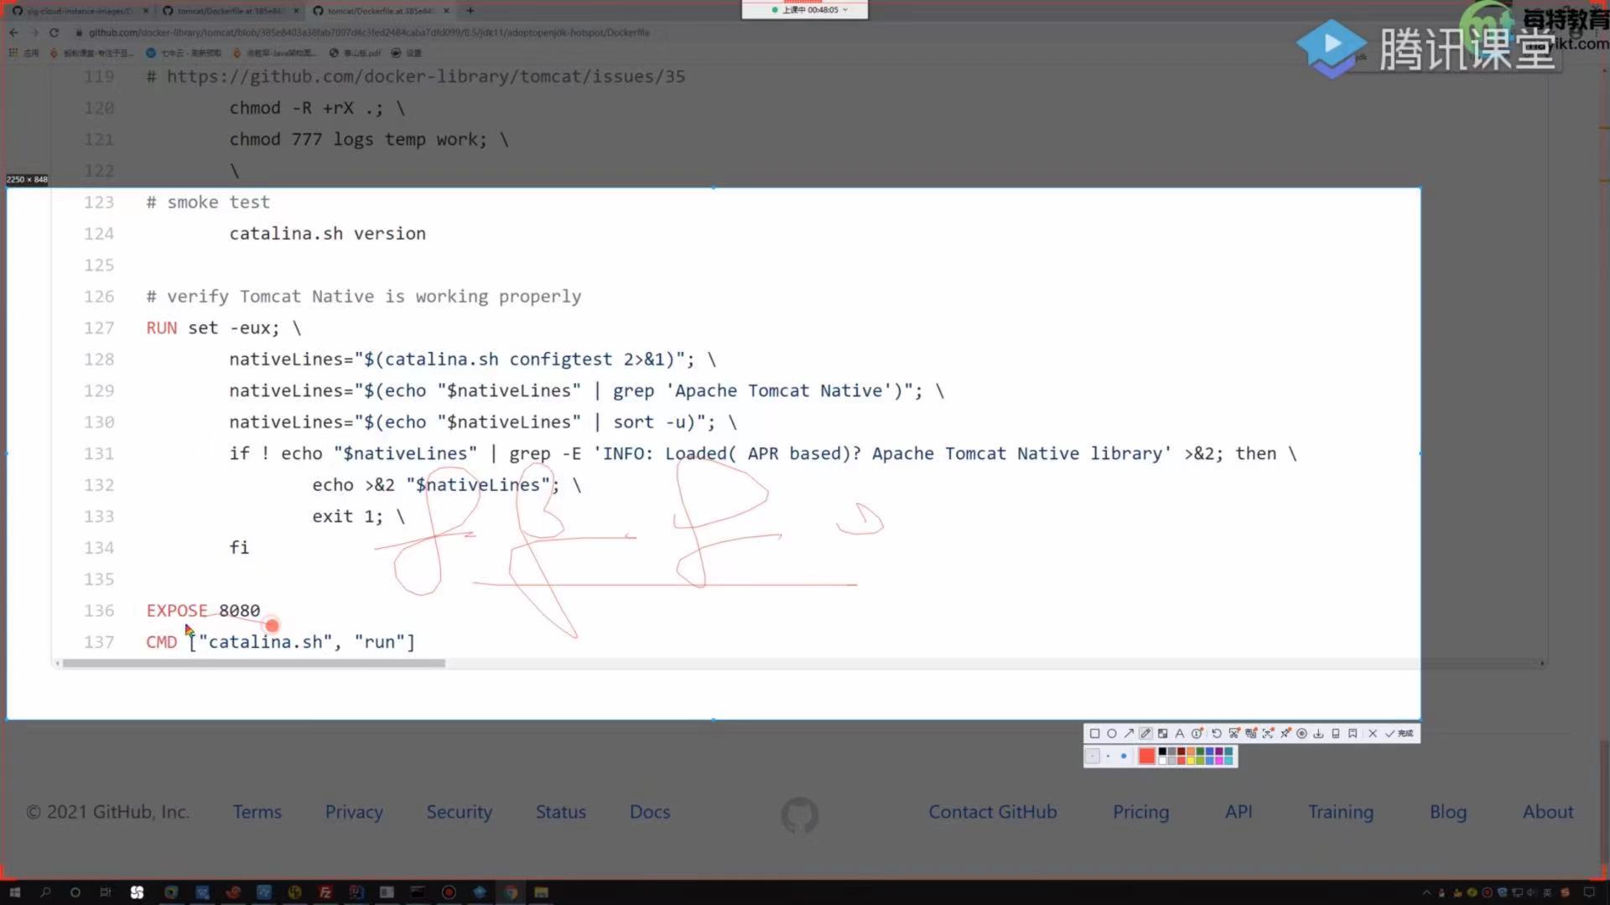The height and width of the screenshot is (905, 1610).
Task: Select the ellipse annotation tool
Action: click(x=1112, y=733)
